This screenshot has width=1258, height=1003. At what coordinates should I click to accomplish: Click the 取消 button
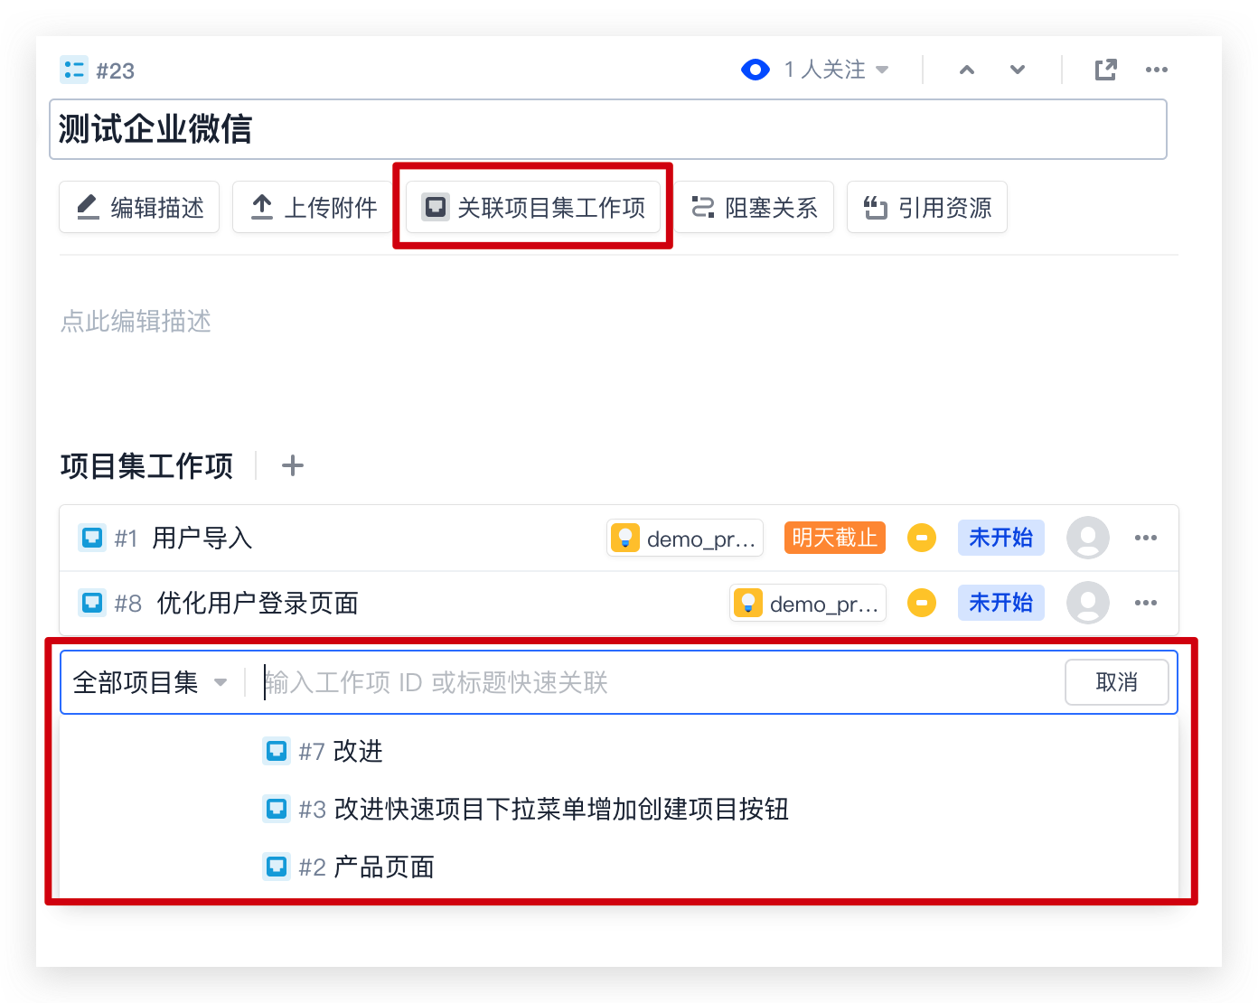[x=1117, y=682]
